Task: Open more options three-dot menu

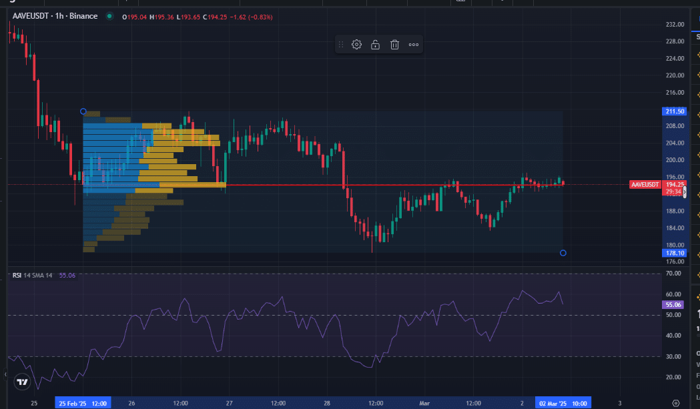Action: tap(414, 45)
